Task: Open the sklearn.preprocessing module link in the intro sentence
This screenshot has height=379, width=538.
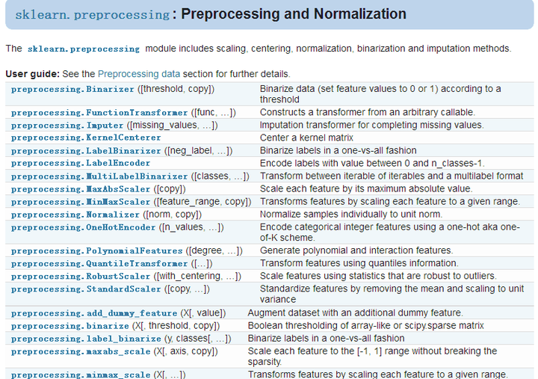Action: coord(83,49)
